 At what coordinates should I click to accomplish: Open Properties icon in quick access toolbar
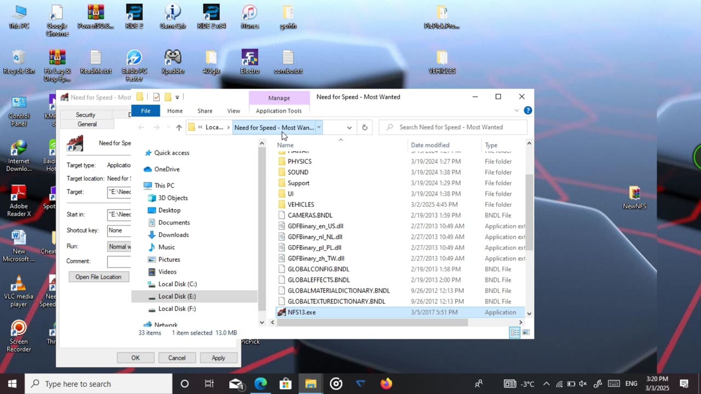tap(156, 97)
